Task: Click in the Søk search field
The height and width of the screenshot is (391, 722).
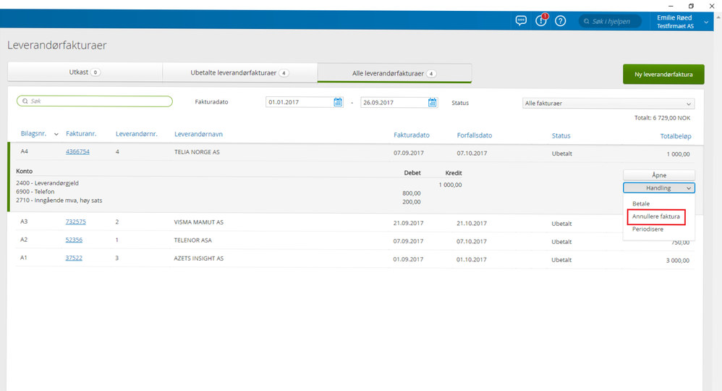Action: point(94,101)
